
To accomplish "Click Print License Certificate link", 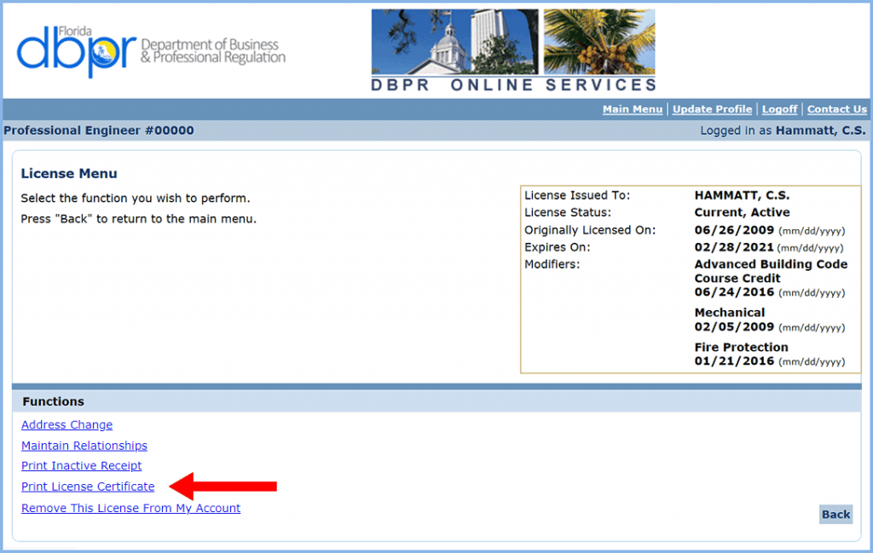I will point(88,487).
